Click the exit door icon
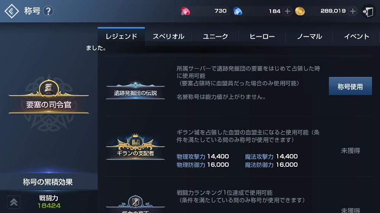The image size is (380, 213). [x=368, y=11]
